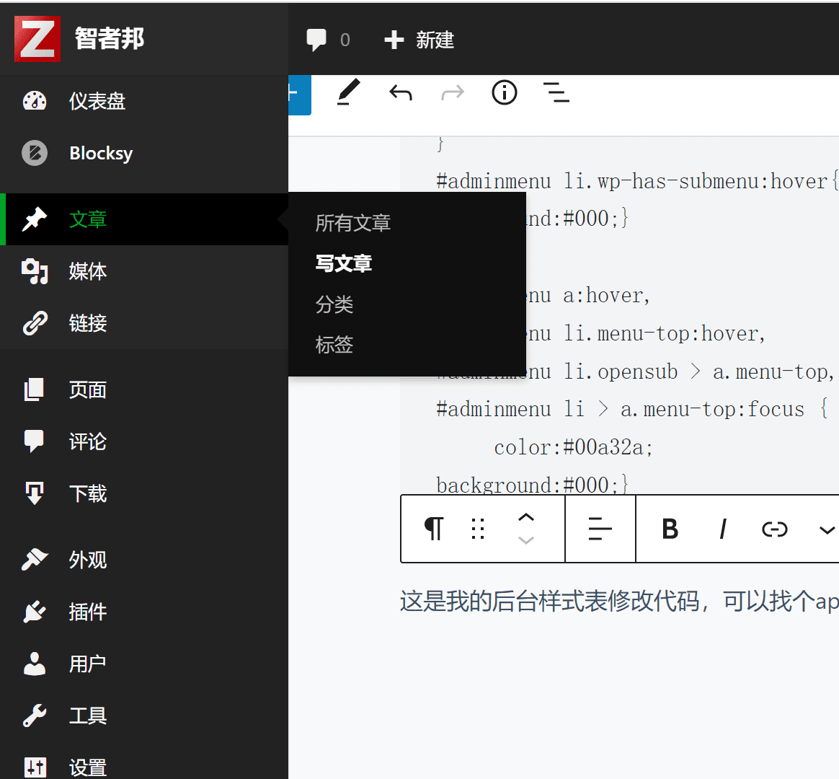Open 所有文章 in the submenu
Viewport: 839px width, 779px height.
tap(353, 223)
